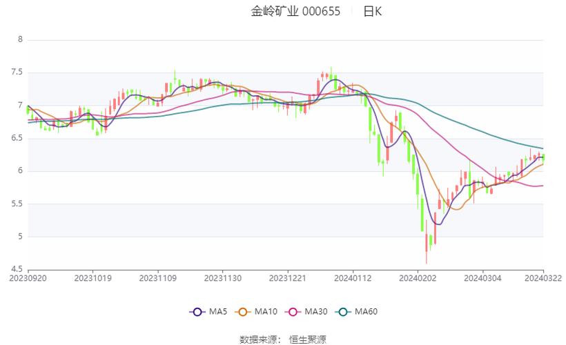Select the 日K period label
Viewport: 566px width, 345px height.
coord(373,12)
